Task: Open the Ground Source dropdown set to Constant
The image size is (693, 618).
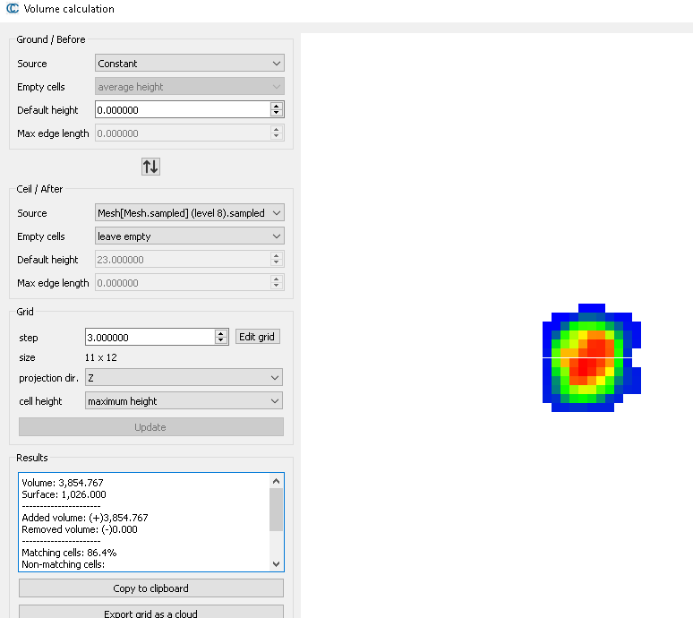Action: click(x=189, y=64)
